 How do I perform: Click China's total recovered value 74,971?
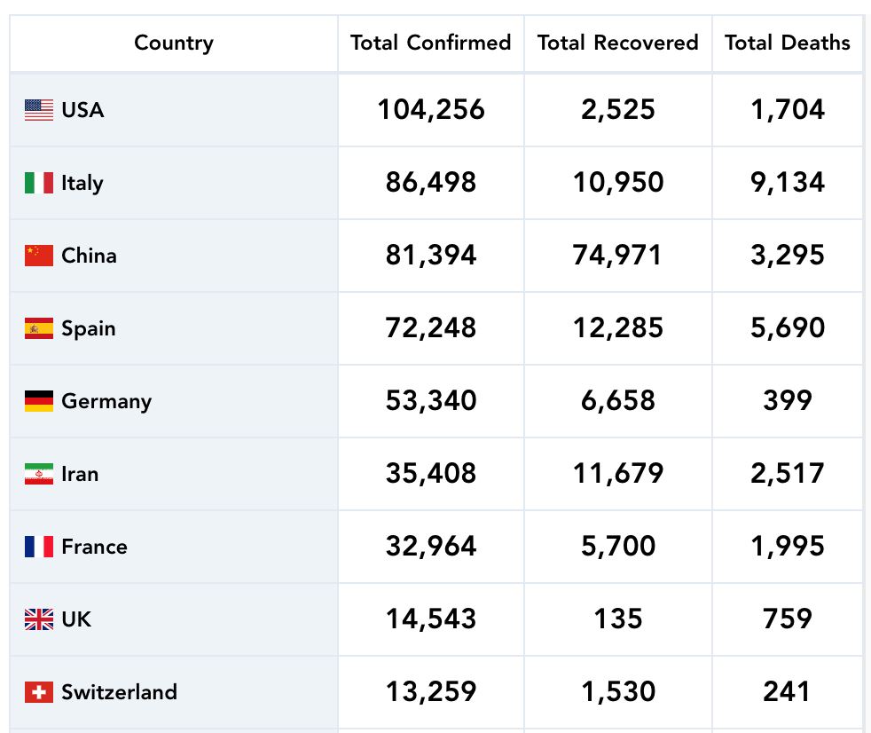click(x=618, y=256)
